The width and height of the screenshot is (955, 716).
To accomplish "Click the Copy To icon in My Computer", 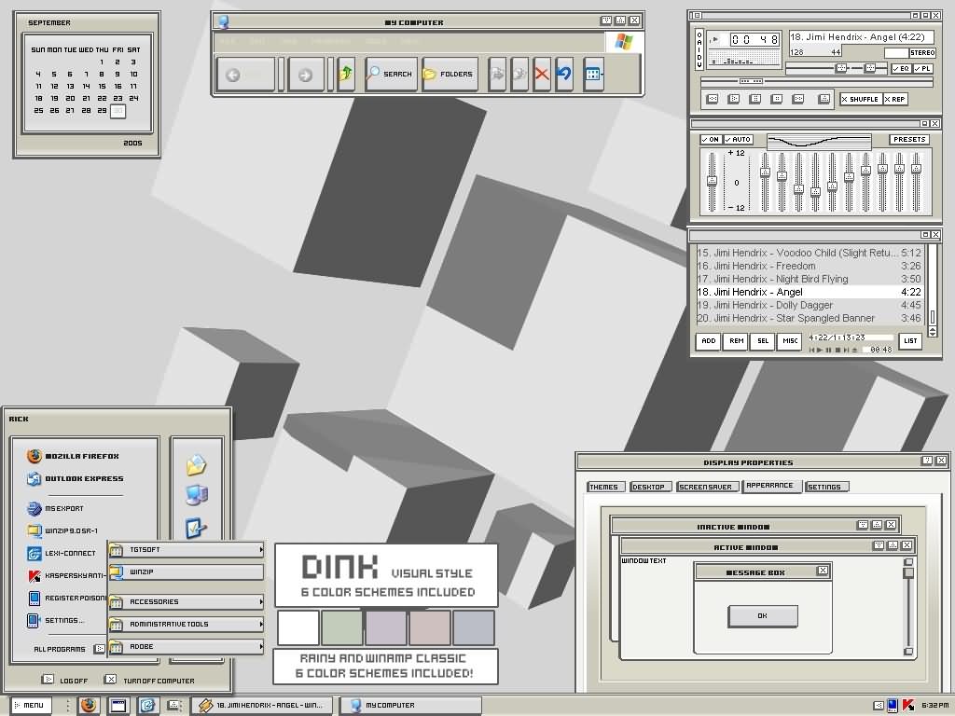I will pos(519,75).
